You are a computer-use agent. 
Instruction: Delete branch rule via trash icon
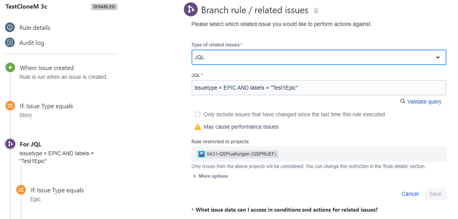click(x=315, y=11)
